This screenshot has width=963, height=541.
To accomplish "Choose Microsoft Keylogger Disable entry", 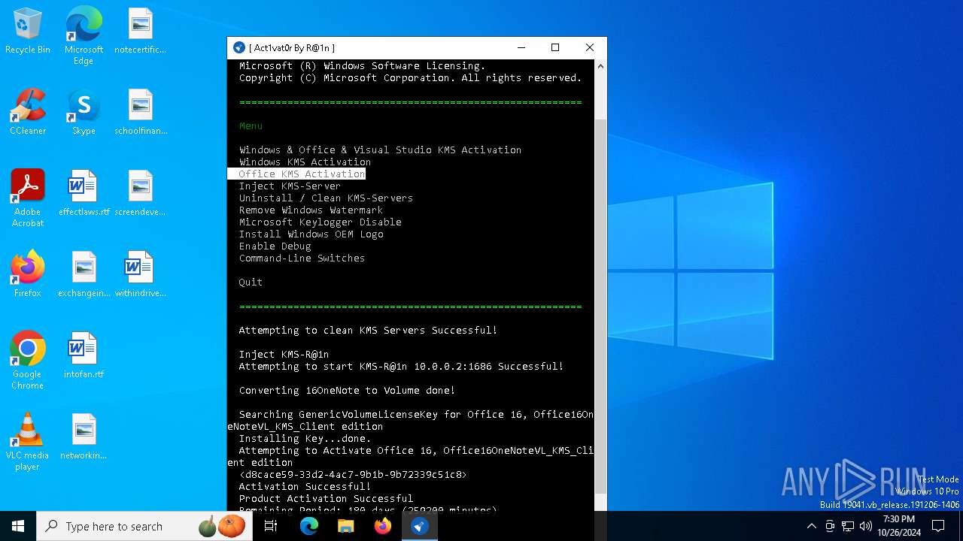I will (x=320, y=222).
